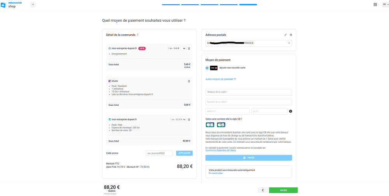This screenshot has height=196, width=389.
Task: Expand 'Autres moyens de paiement'
Action: (x=221, y=79)
